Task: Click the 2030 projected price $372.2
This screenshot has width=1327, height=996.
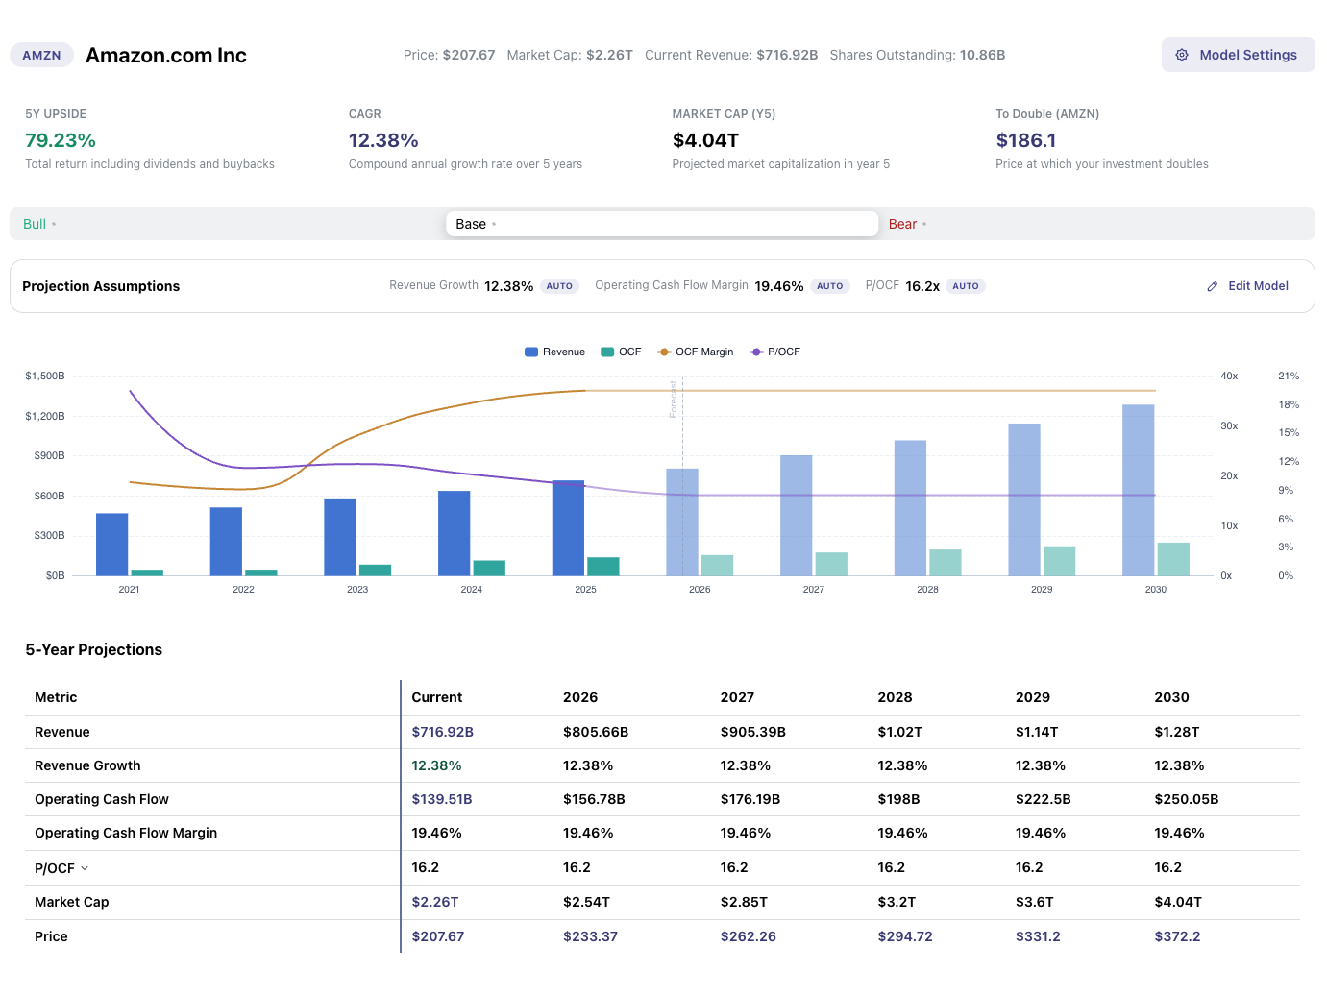Action: 1177,936
